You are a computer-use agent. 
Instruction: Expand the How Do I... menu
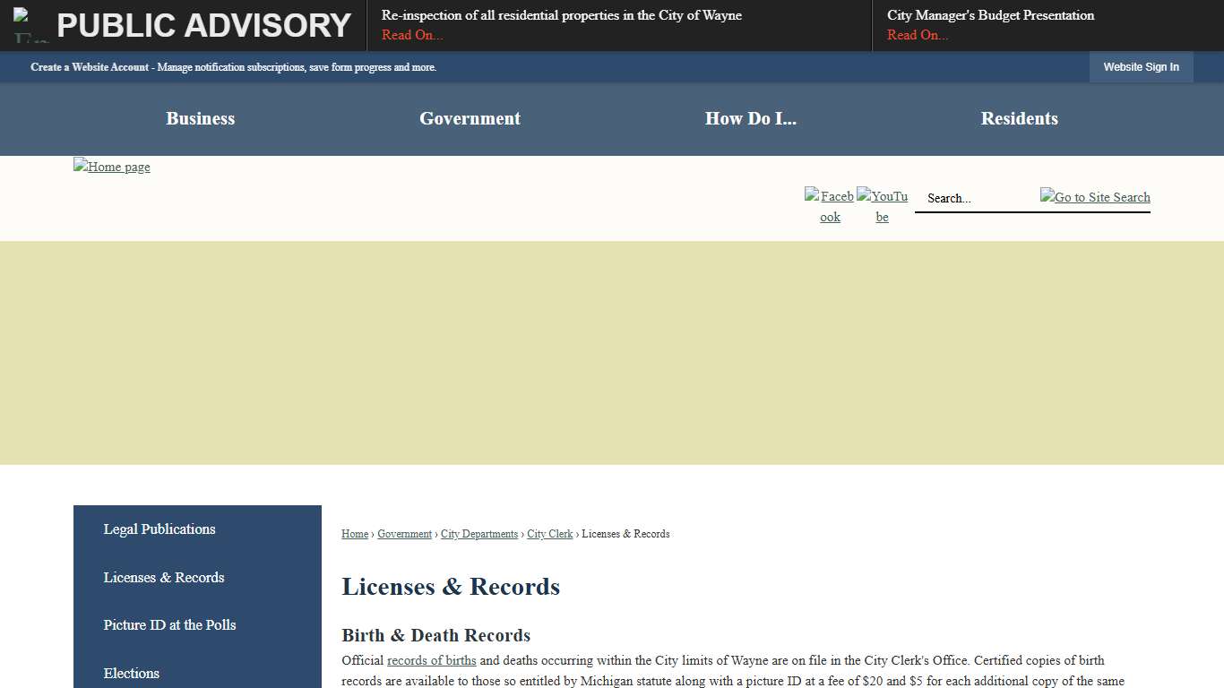[x=750, y=119]
